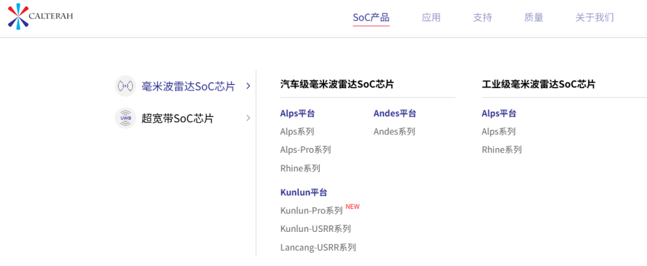
Task: Open the 应用 menu
Action: coord(431,17)
